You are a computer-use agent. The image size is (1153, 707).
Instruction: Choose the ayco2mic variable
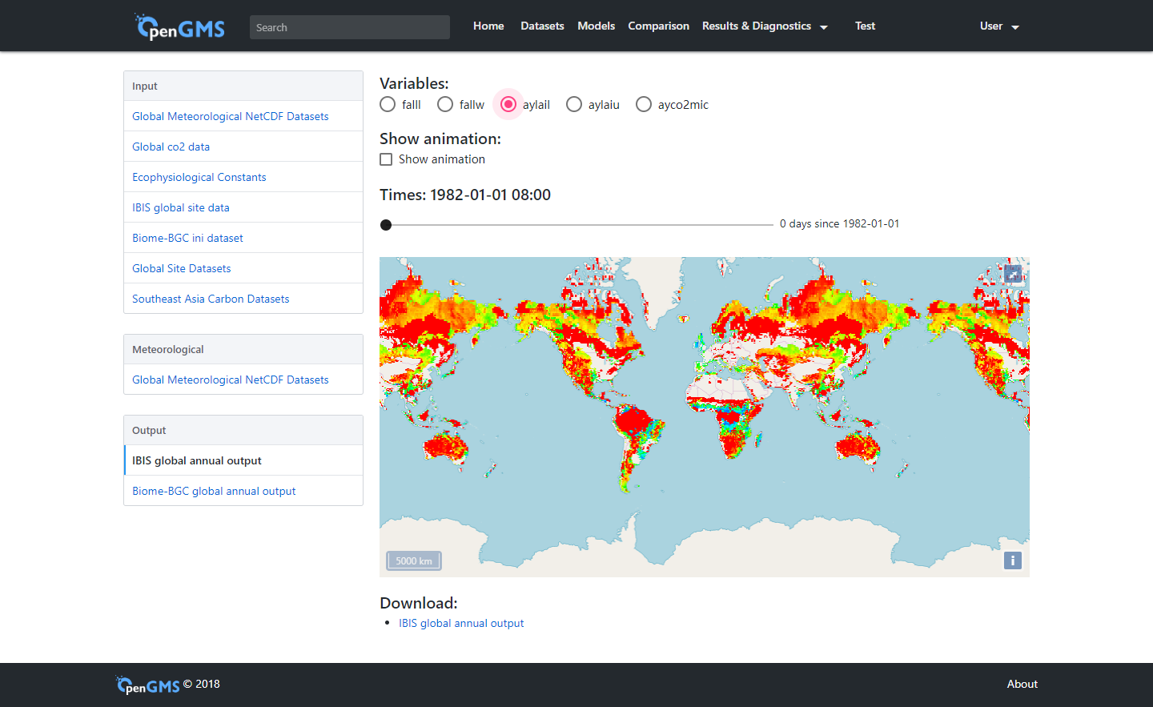pos(644,105)
